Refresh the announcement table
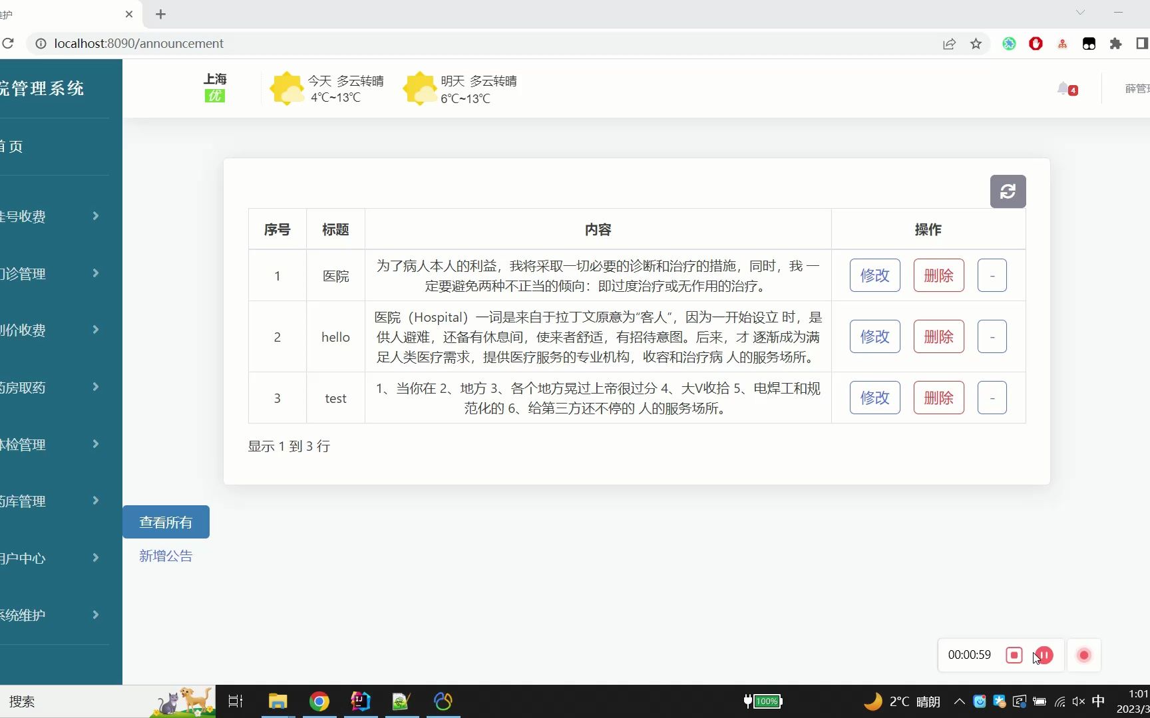Screen dimensions: 1150x718 (1007, 191)
